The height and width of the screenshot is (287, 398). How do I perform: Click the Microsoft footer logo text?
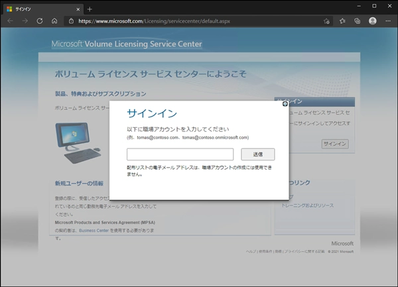pyautogui.click(x=342, y=243)
